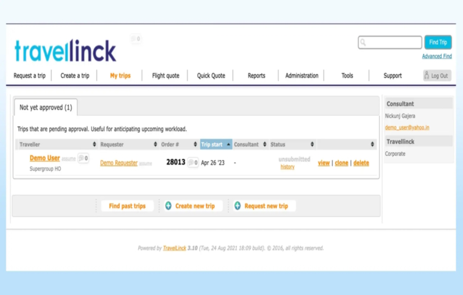Click the sort arrows on the actions column
This screenshot has width=463, height=295.
click(372, 144)
